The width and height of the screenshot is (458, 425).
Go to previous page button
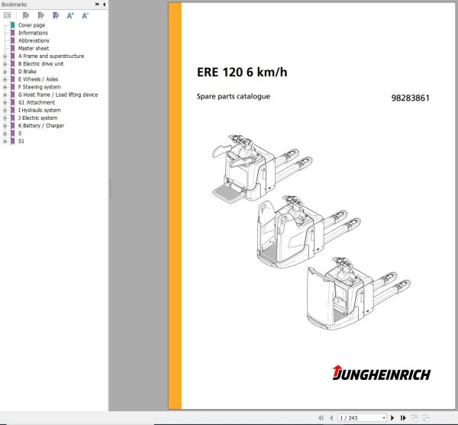[x=331, y=418]
